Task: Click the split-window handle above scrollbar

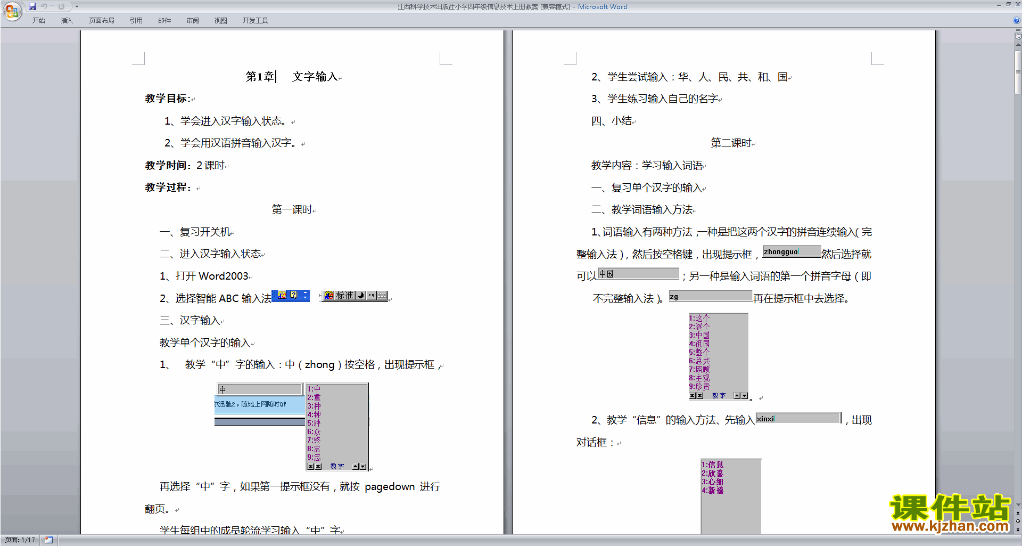Action: [1018, 31]
